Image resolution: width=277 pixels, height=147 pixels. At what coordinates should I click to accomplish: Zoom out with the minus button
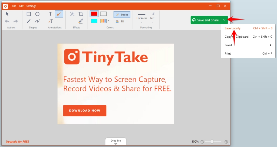click(x=202, y=142)
